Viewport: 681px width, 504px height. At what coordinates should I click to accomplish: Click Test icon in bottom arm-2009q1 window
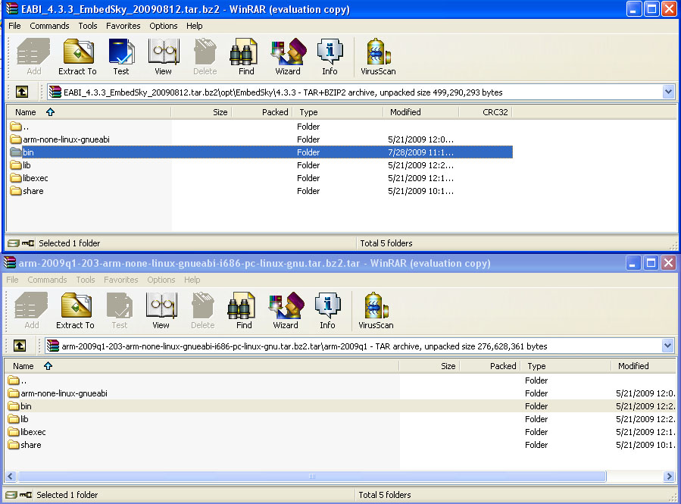pos(120,311)
